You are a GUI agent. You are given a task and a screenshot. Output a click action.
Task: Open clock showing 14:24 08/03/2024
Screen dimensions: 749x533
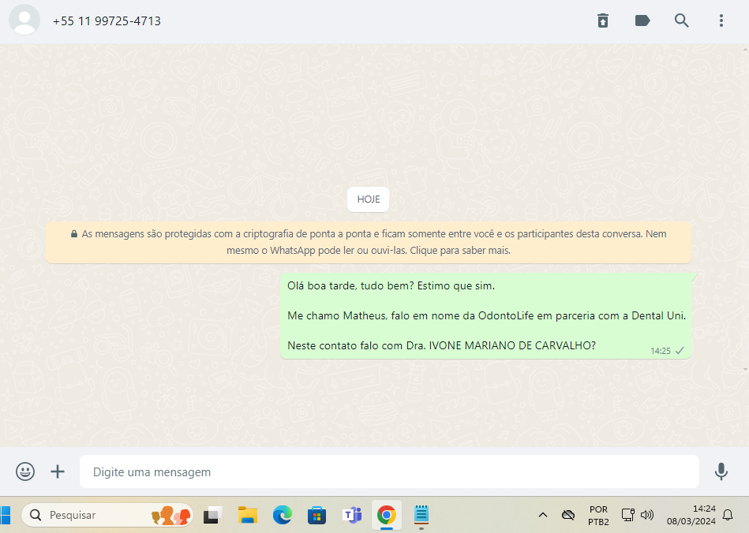691,515
